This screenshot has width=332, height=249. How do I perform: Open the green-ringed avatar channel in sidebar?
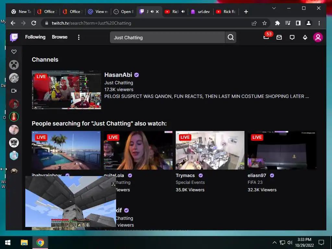(x=14, y=117)
